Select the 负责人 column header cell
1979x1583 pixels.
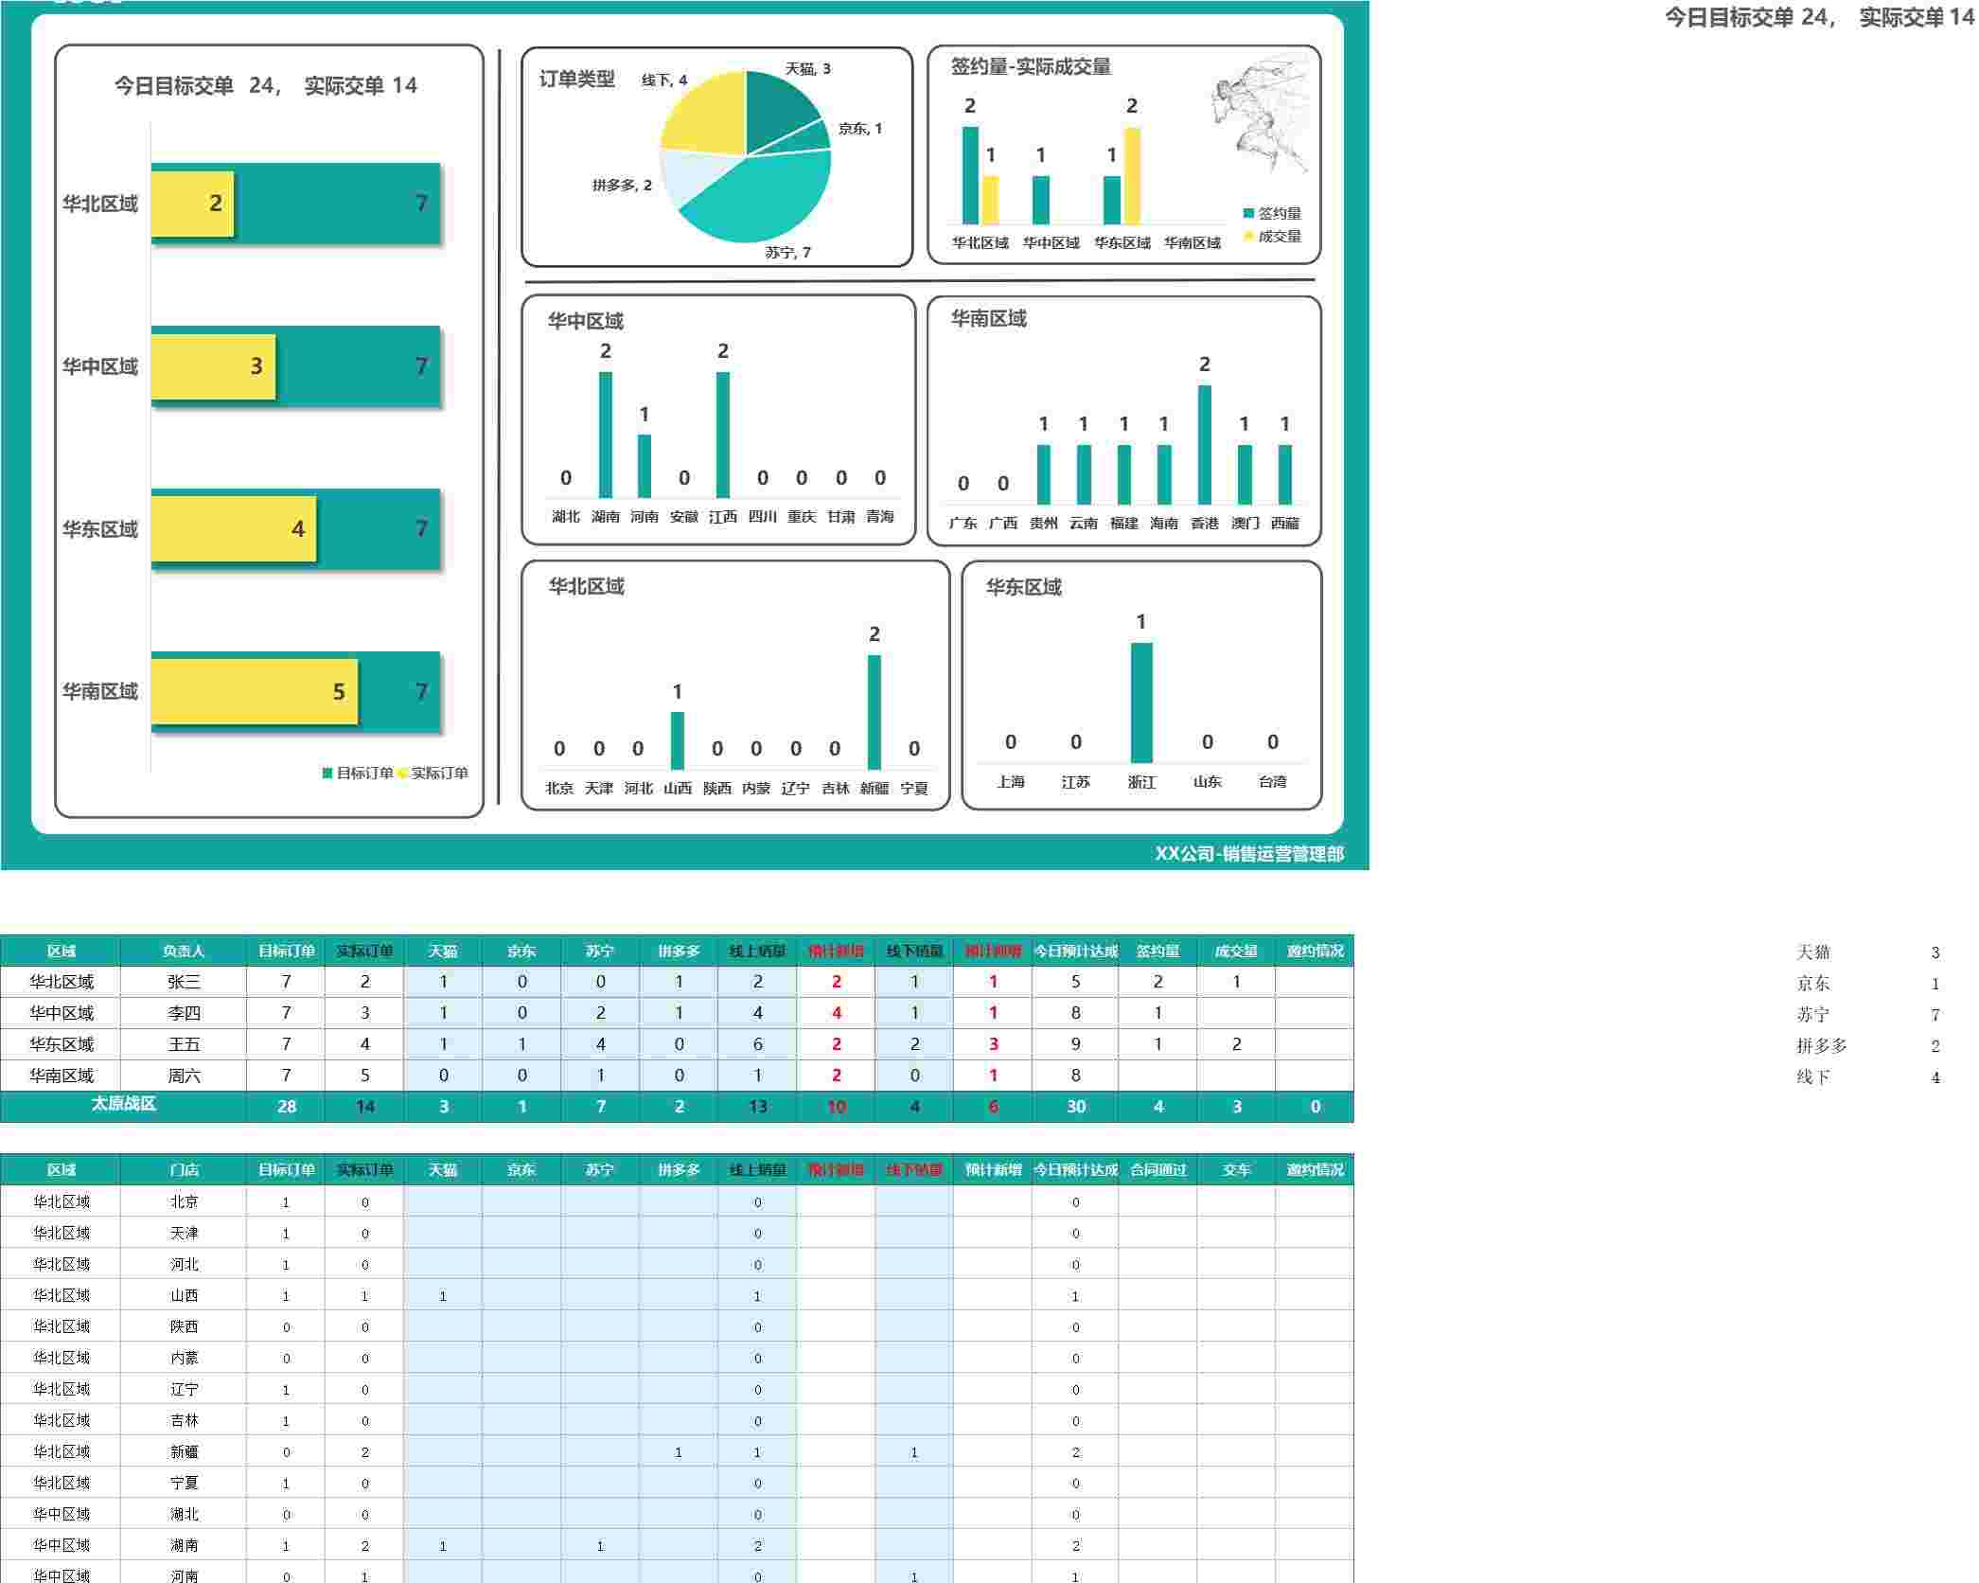pos(184,951)
